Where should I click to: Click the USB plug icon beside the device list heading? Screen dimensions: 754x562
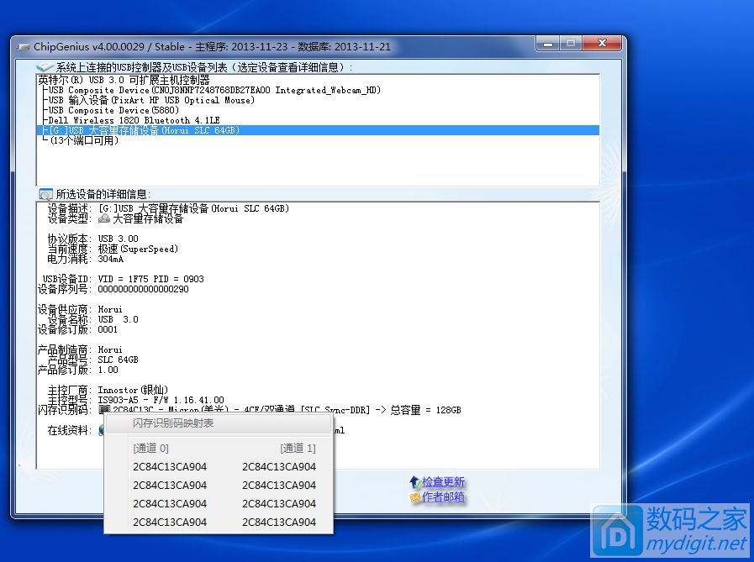click(x=45, y=67)
